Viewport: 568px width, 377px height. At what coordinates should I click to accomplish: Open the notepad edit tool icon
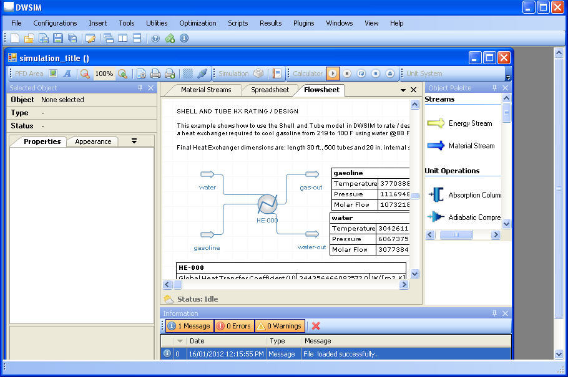point(91,38)
